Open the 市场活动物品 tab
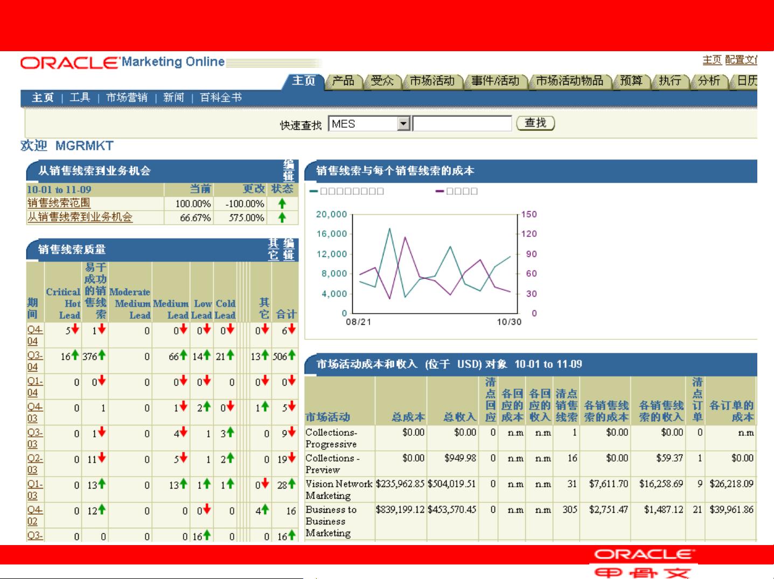774x579 pixels. click(569, 81)
